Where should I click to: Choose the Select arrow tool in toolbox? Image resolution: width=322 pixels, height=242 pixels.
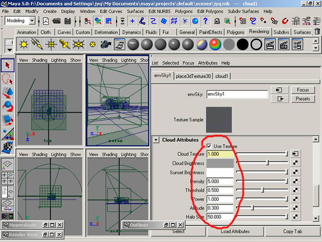(8, 65)
